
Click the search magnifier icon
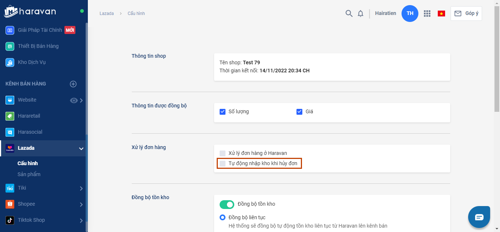[x=349, y=14]
